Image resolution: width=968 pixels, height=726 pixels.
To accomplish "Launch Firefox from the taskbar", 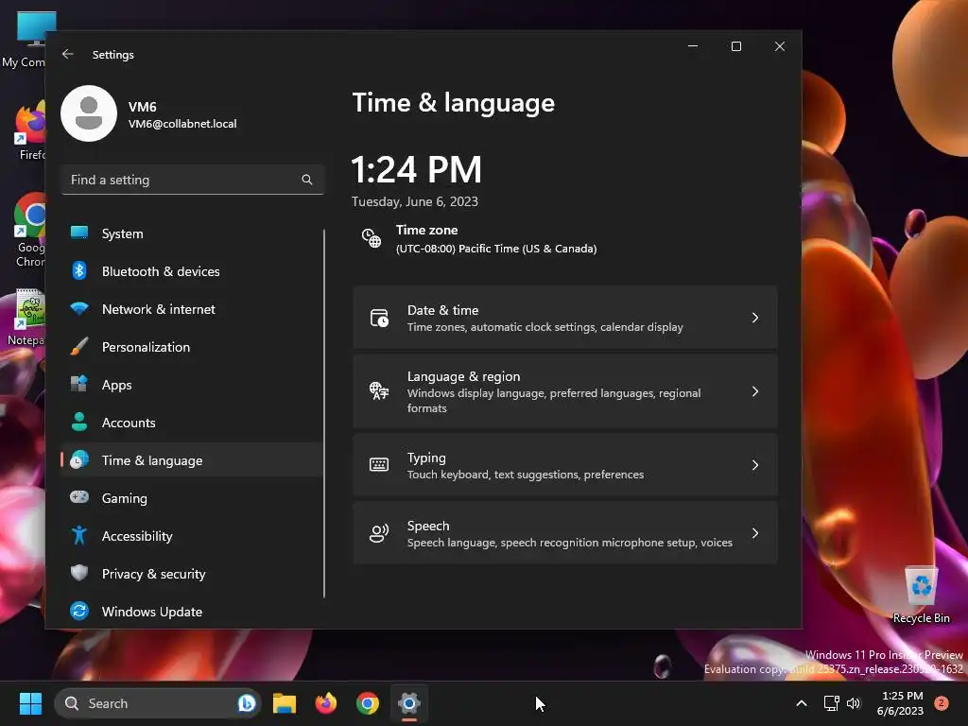I will [326, 703].
